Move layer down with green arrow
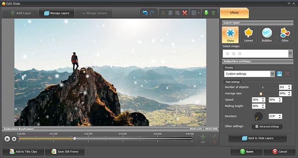Viewport: 298px width, 158px height. [206, 13]
